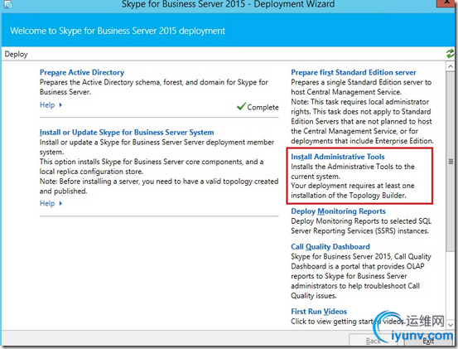Click 'installation of the Topology Builder.' text
This screenshot has height=349, width=458.
[349, 196]
